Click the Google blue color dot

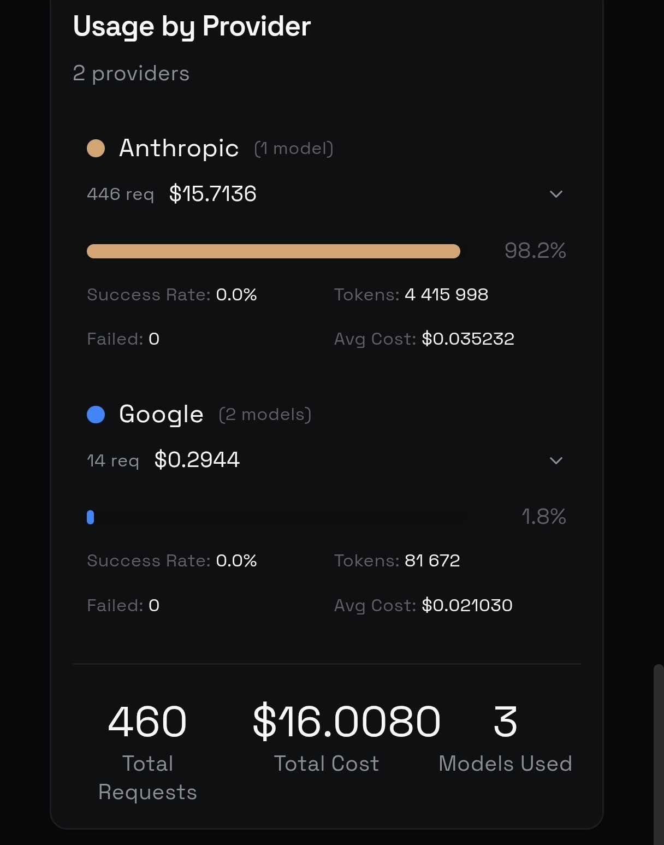point(96,415)
